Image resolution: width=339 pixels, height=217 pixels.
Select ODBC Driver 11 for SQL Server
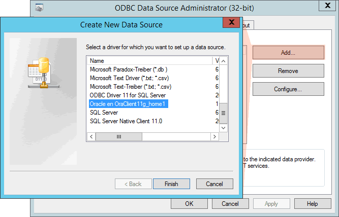[128, 95]
